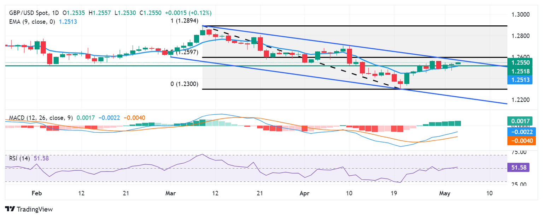Select the Apr date on time axis

(304, 193)
